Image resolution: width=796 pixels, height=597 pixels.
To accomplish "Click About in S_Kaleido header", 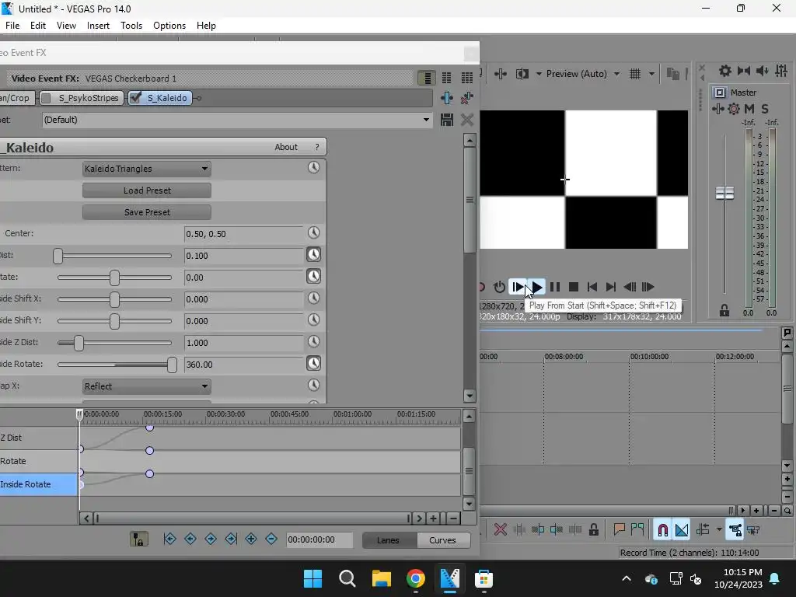I will (x=286, y=147).
